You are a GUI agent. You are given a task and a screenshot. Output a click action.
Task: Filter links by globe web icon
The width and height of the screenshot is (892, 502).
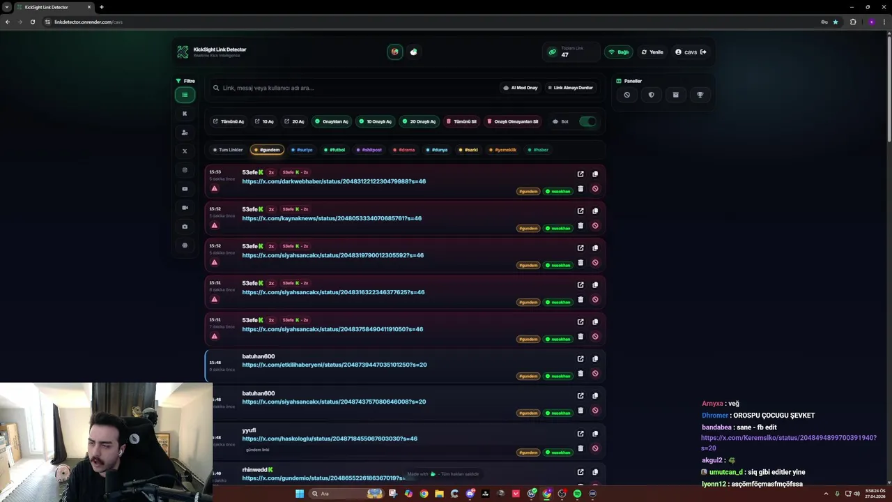(185, 245)
